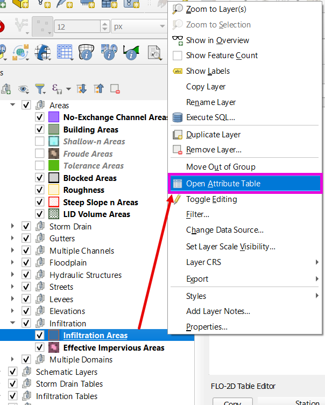
Task: Collapse the Infiltration group
Action: 12,324
